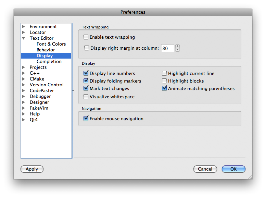Click the margin column number field
Screen dimensions: 266x198
[x=167, y=48]
